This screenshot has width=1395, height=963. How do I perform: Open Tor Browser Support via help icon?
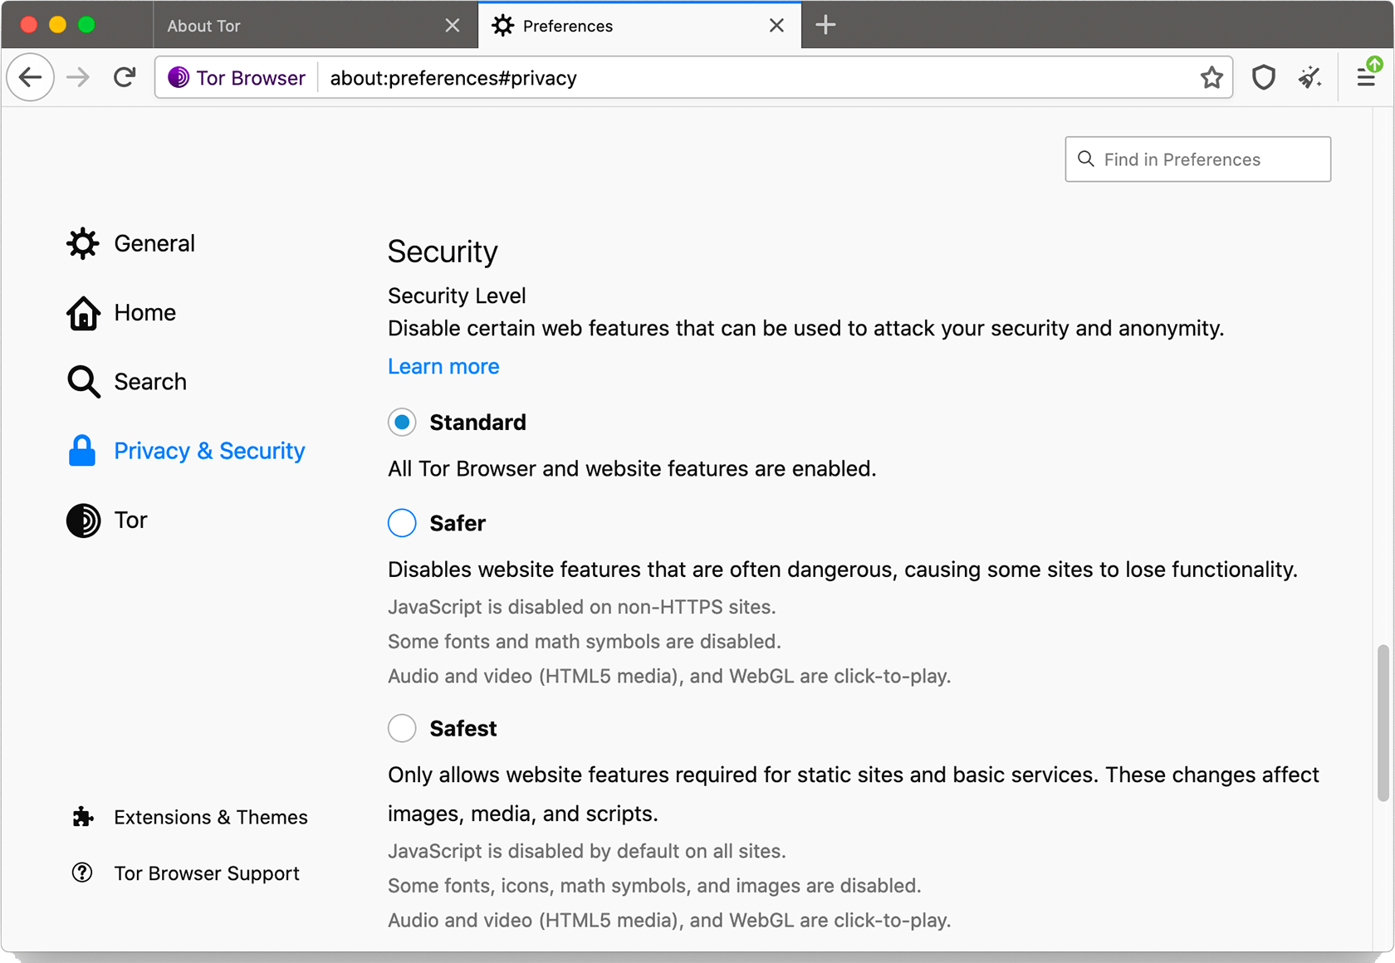pyautogui.click(x=82, y=873)
